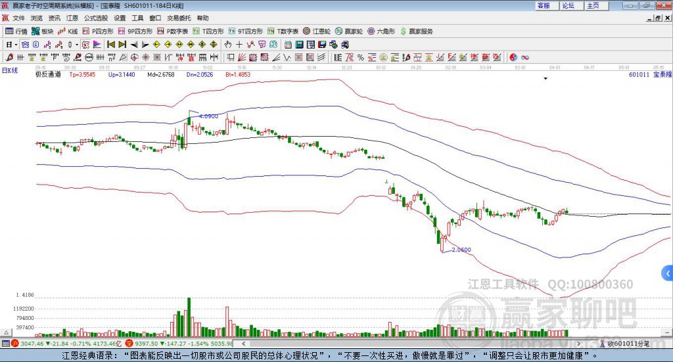Click the red floppy save icon
673x362 pixels.
[x=322, y=45]
